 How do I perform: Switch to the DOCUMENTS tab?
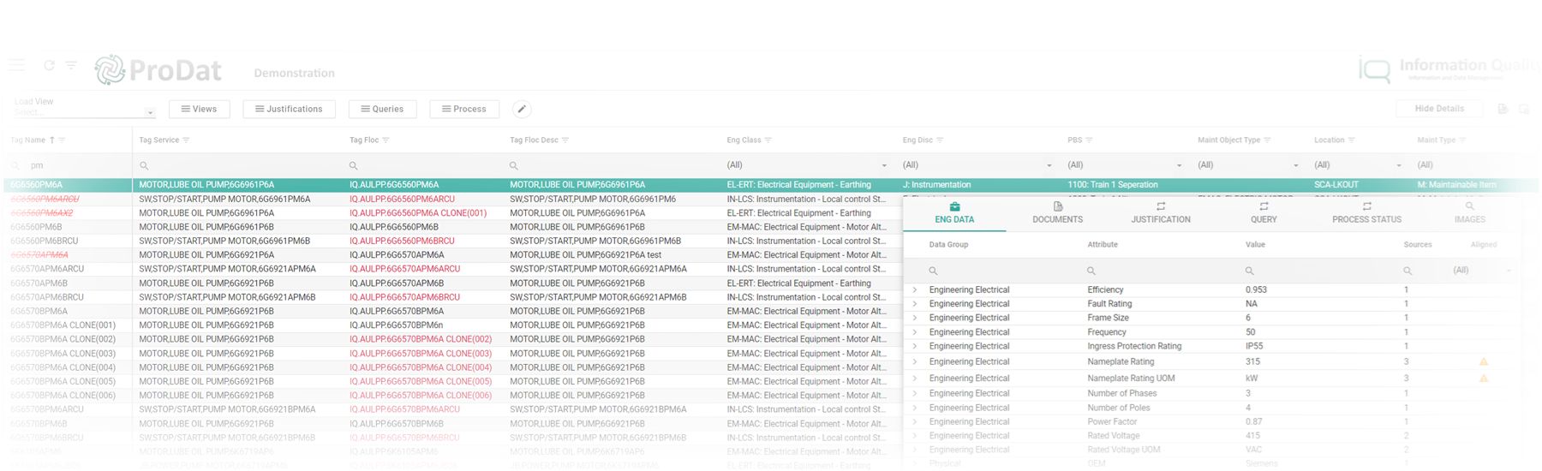(1057, 212)
